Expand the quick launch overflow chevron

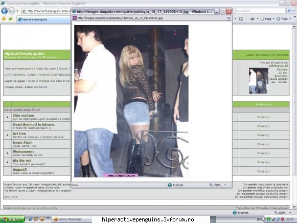tap(48, 218)
